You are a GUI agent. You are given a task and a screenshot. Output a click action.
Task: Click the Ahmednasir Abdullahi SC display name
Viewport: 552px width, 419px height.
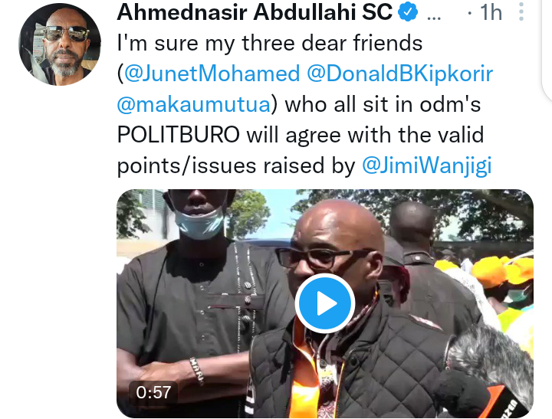(255, 12)
